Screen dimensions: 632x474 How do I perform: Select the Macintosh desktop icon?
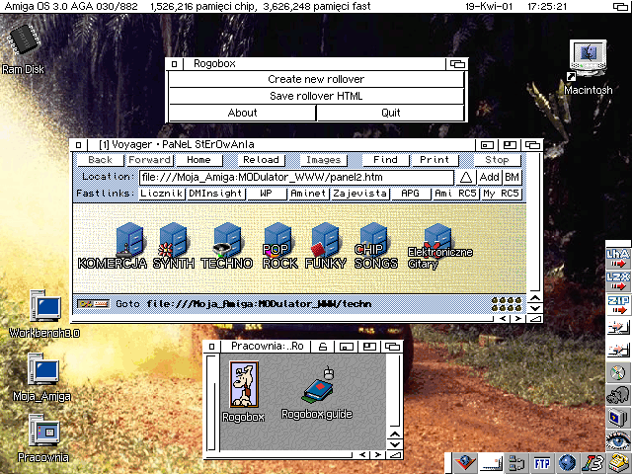[588, 59]
